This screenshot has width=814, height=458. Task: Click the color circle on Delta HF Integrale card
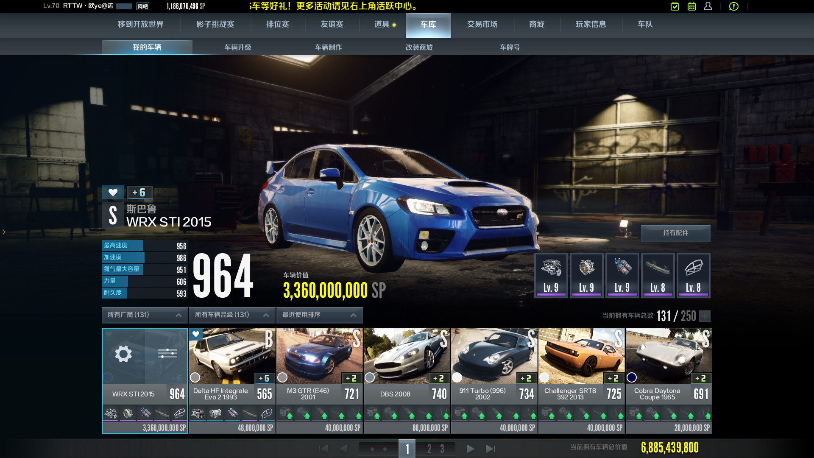point(195,377)
